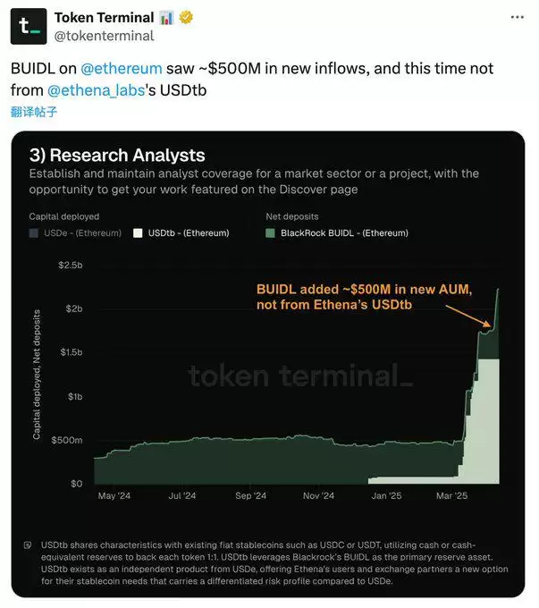The width and height of the screenshot is (539, 608).
Task: Click the BlackRock BUIDL - (Ethereum) legend label
Action: (346, 233)
